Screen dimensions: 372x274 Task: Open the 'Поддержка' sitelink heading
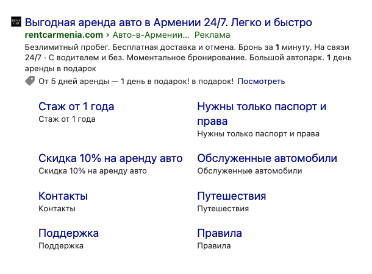(68, 233)
